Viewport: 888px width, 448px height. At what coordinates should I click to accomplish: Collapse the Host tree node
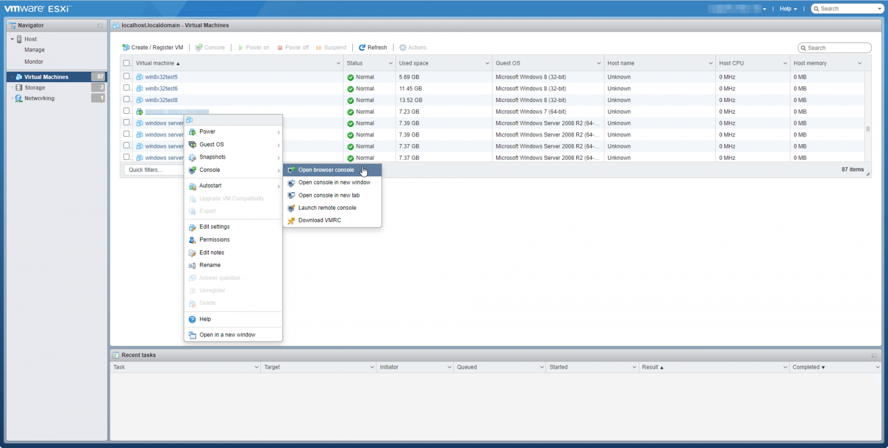pyautogui.click(x=12, y=39)
